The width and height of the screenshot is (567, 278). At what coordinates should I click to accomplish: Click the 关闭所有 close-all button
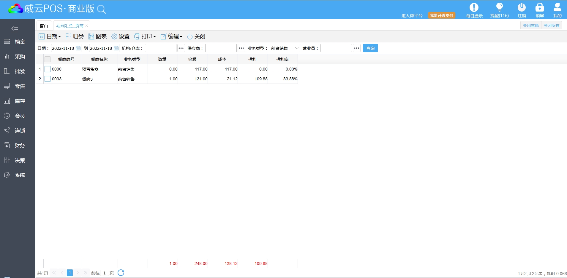[551, 25]
